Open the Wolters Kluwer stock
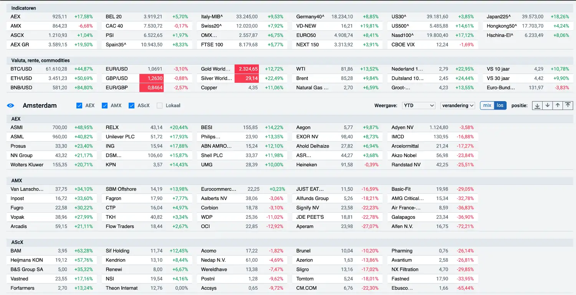The width and height of the screenshot is (576, 295). point(27,165)
